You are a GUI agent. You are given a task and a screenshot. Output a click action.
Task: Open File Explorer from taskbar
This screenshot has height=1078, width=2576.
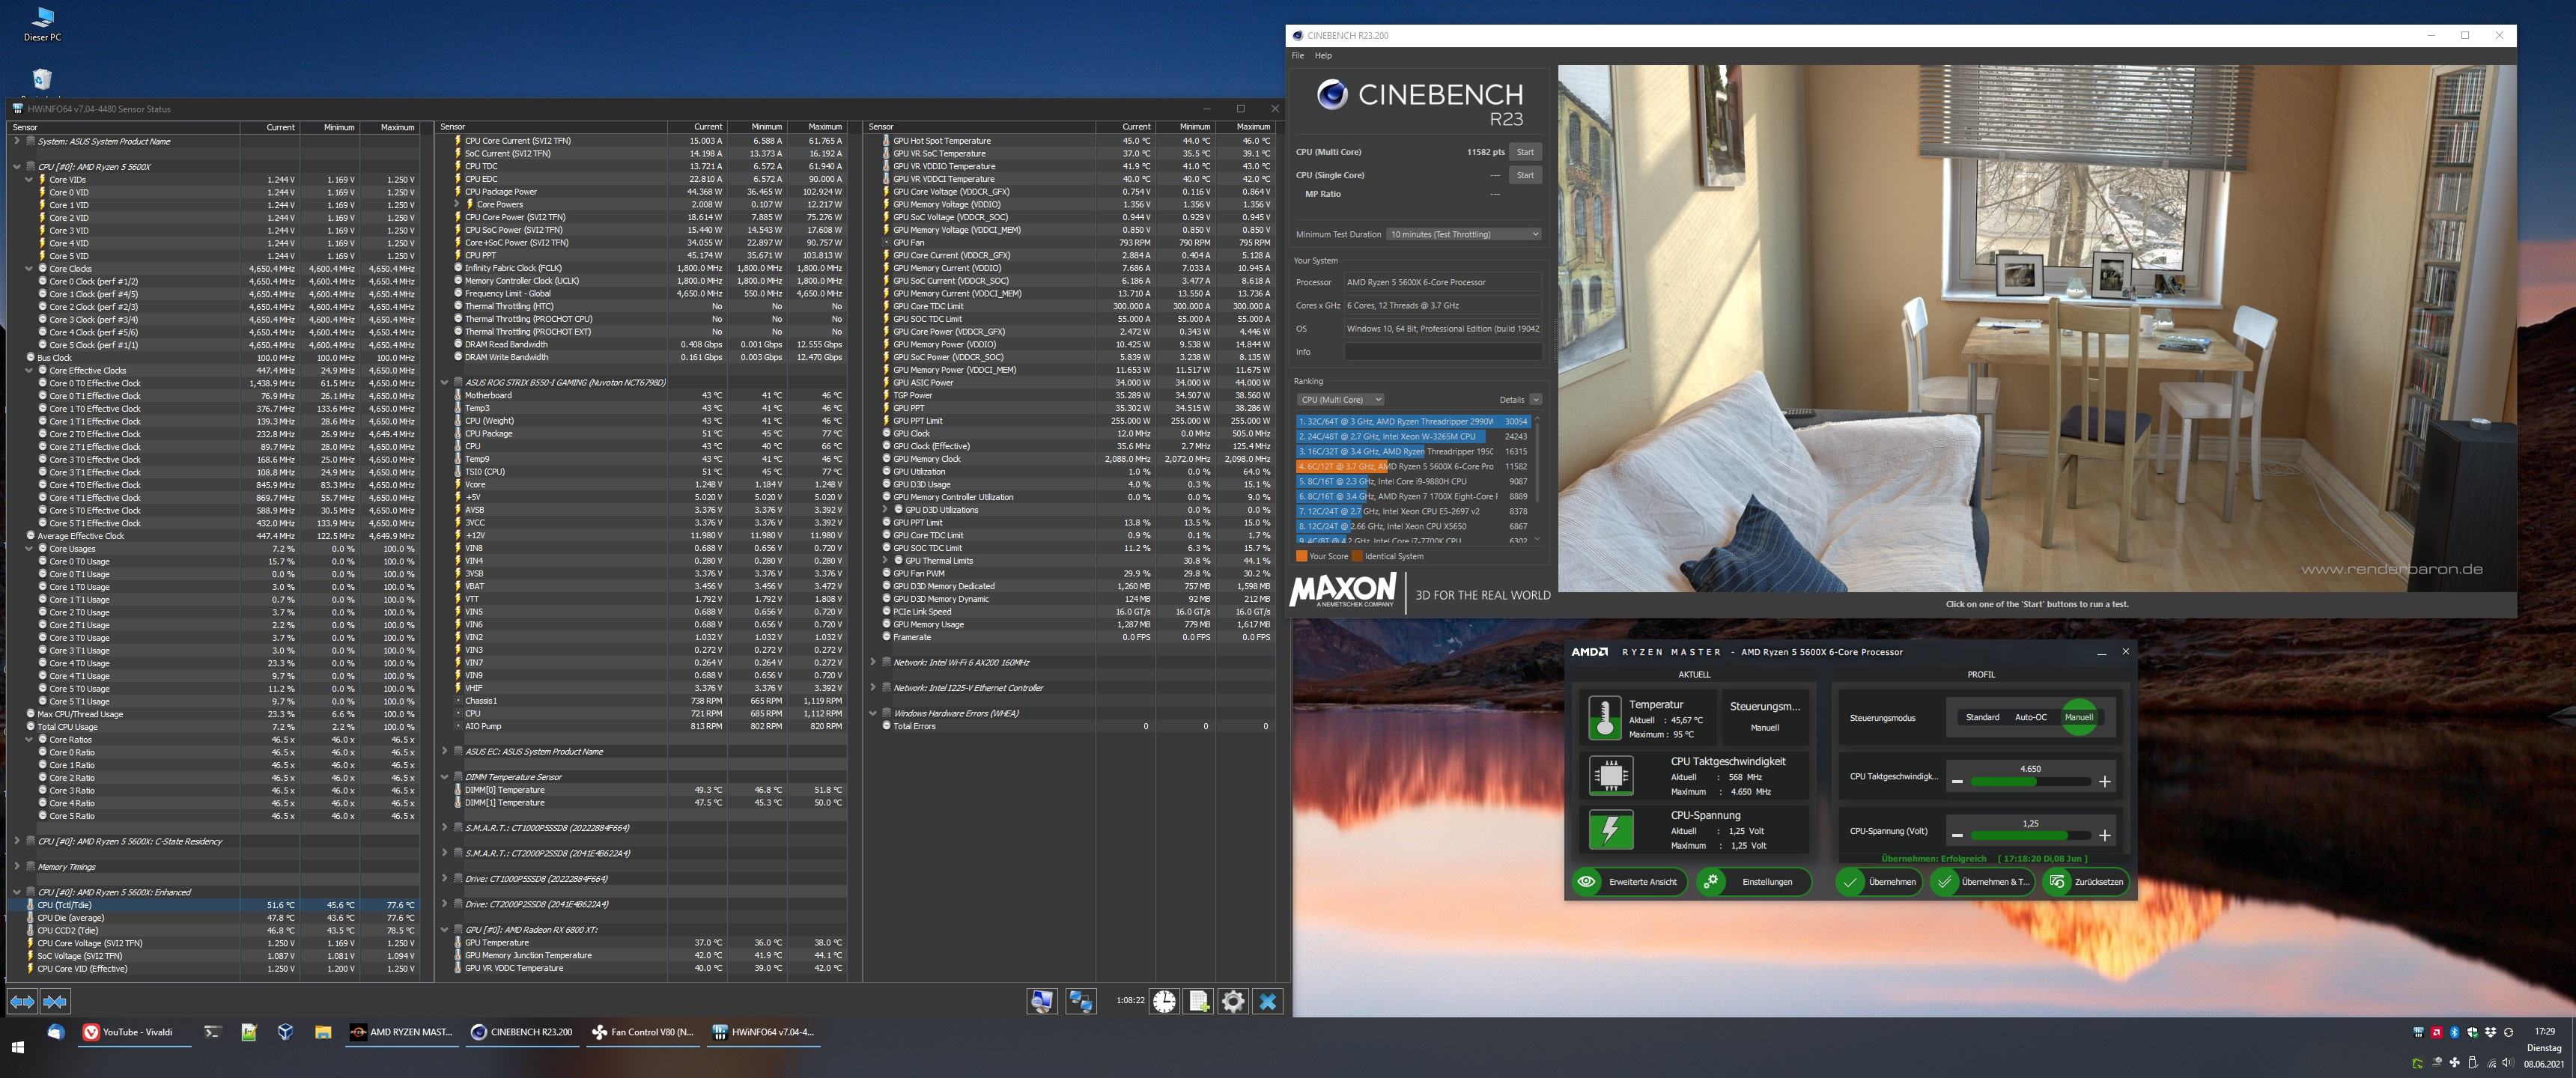tap(322, 1032)
